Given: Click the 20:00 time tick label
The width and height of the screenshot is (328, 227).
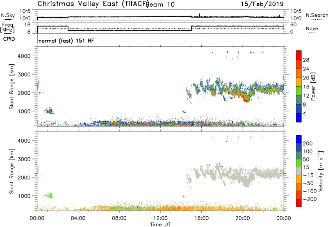Looking at the screenshot, I should (x=243, y=218).
